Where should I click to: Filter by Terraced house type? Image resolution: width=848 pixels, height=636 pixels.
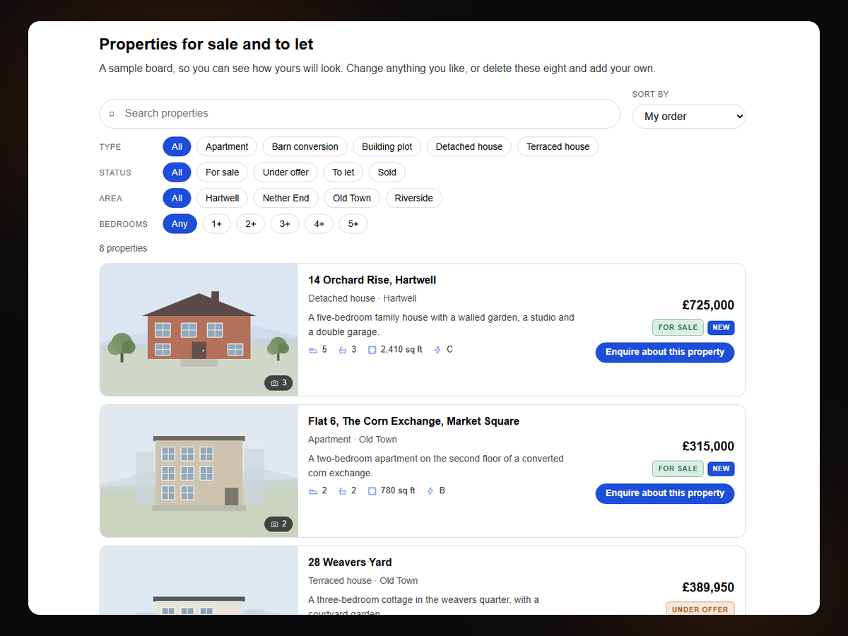(558, 147)
